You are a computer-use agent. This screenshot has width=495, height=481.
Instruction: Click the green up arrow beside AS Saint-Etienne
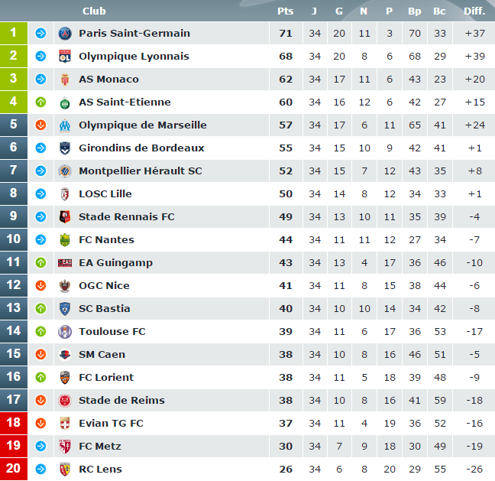[40, 102]
